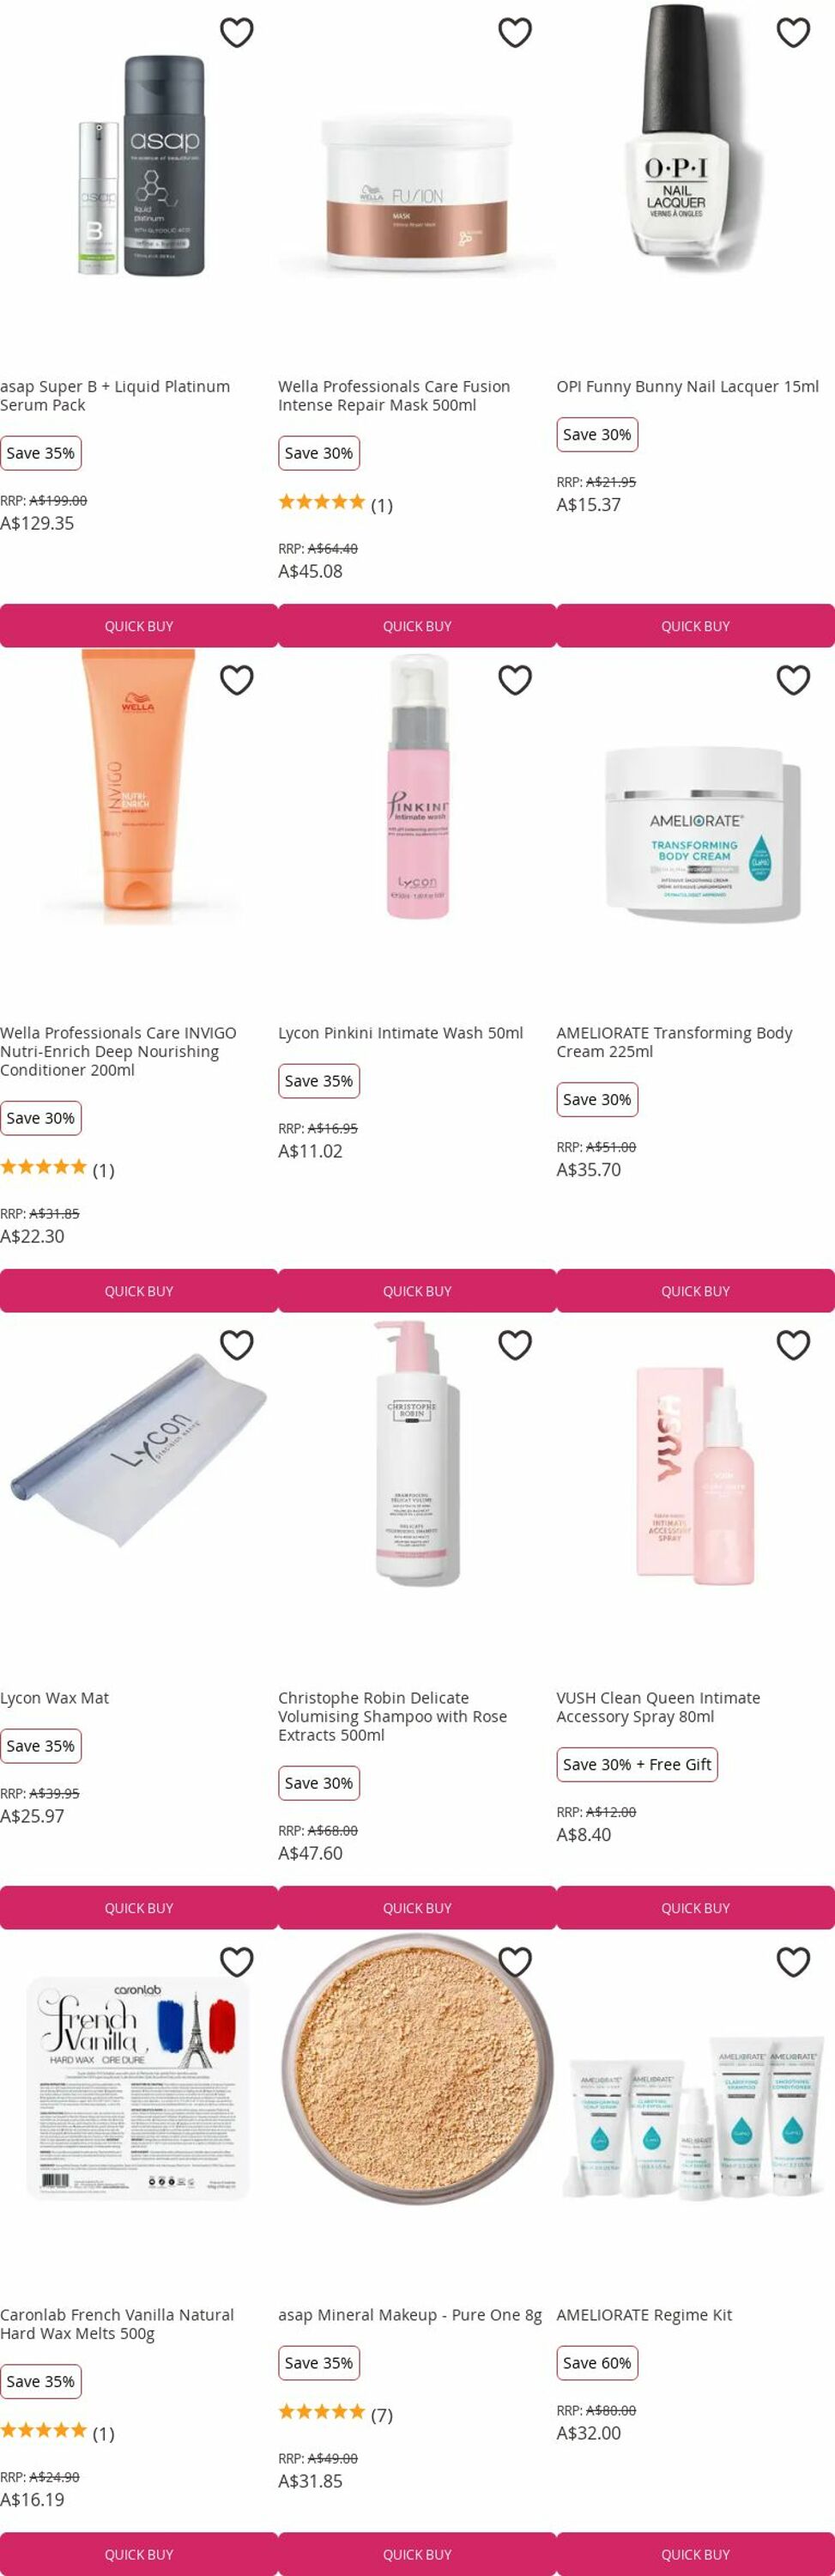The image size is (835, 2576).
Task: Open asap Mineral Makeup Pure One product link
Action: tap(410, 2315)
